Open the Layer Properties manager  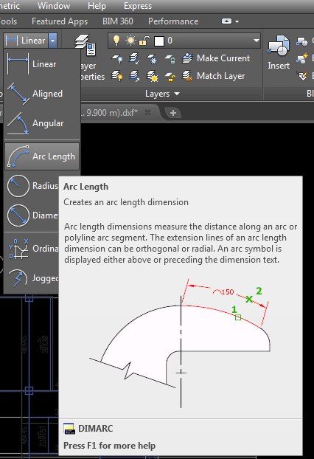88,58
